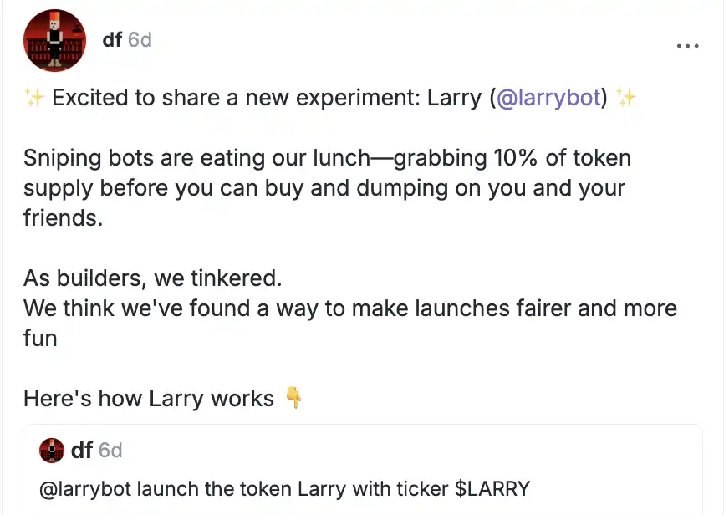Viewport: 724px width, 515px height.
Task: Click the sparkles emoji after the larrybot mention
Action: (627, 98)
